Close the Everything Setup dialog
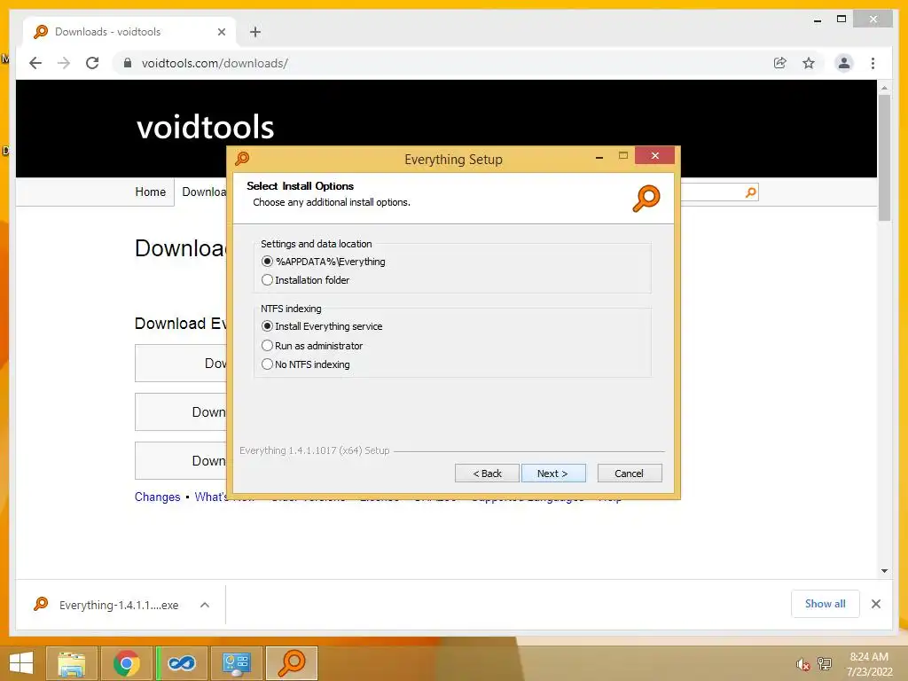908x681 pixels. click(655, 155)
